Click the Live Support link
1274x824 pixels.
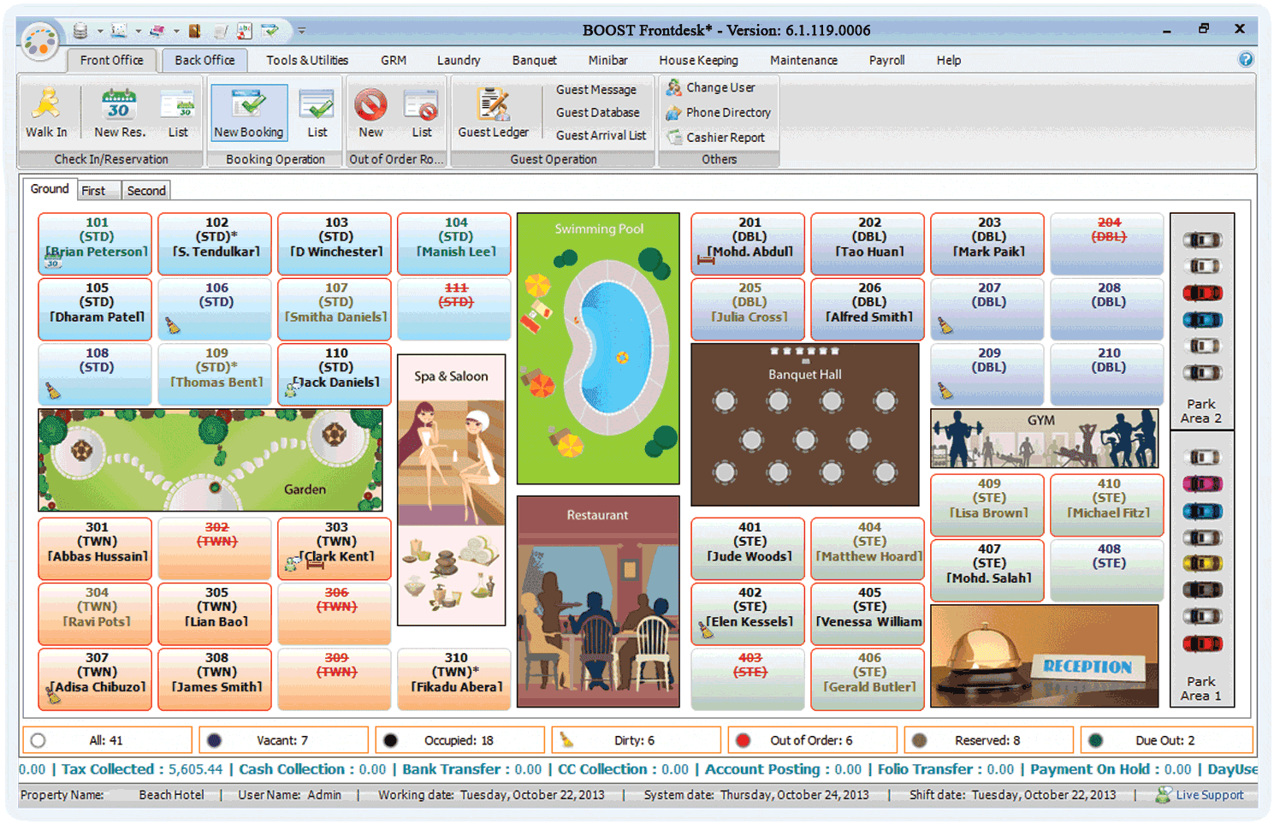[1200, 795]
